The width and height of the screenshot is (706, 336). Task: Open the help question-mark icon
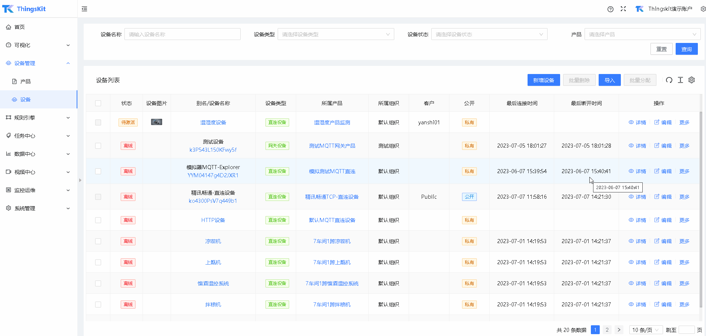610,9
